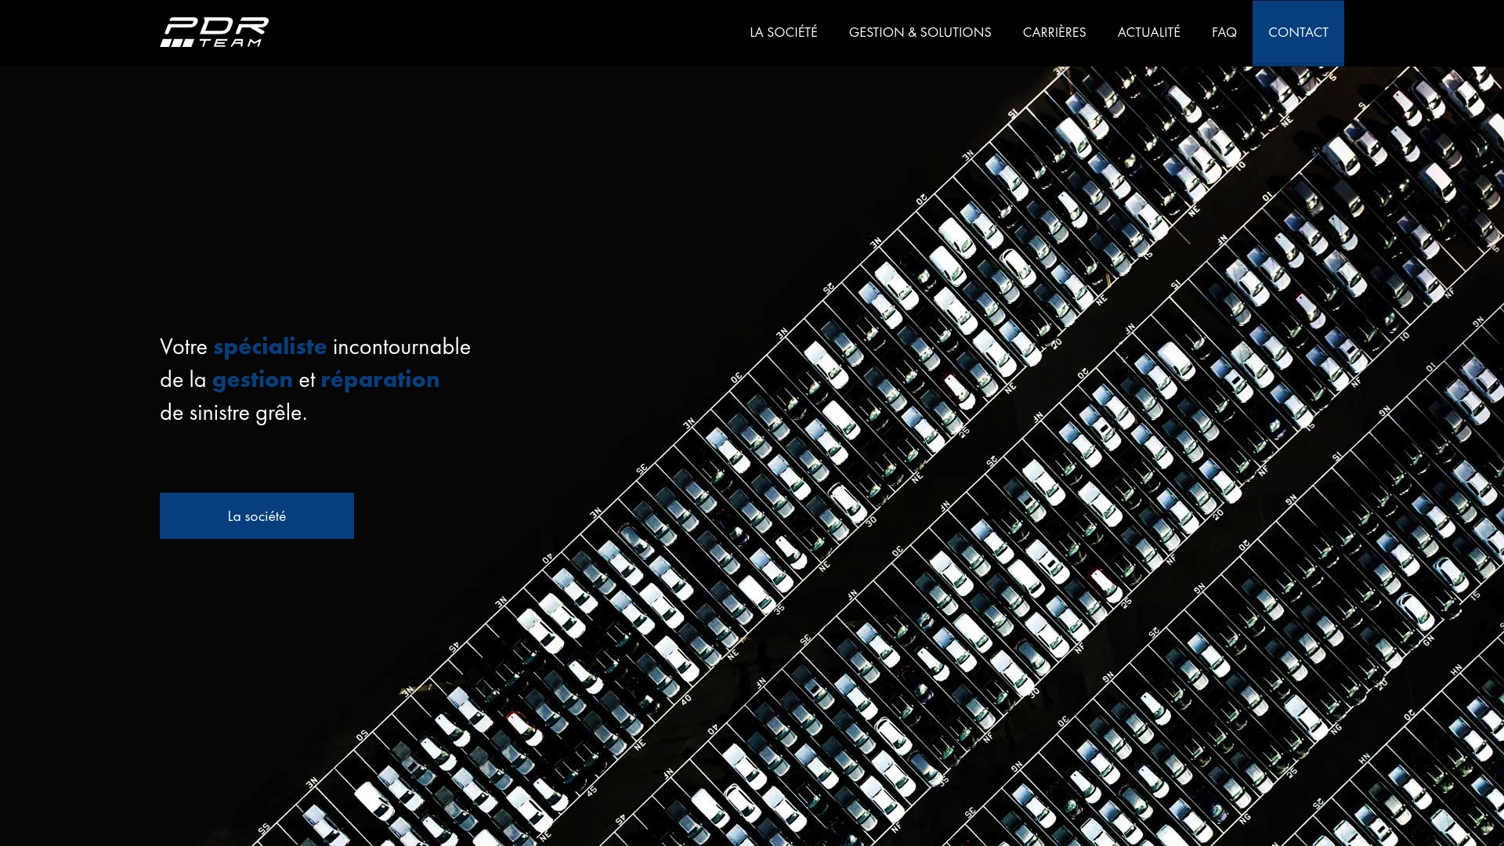
Task: Open the Actualité section
Action: 1148,32
